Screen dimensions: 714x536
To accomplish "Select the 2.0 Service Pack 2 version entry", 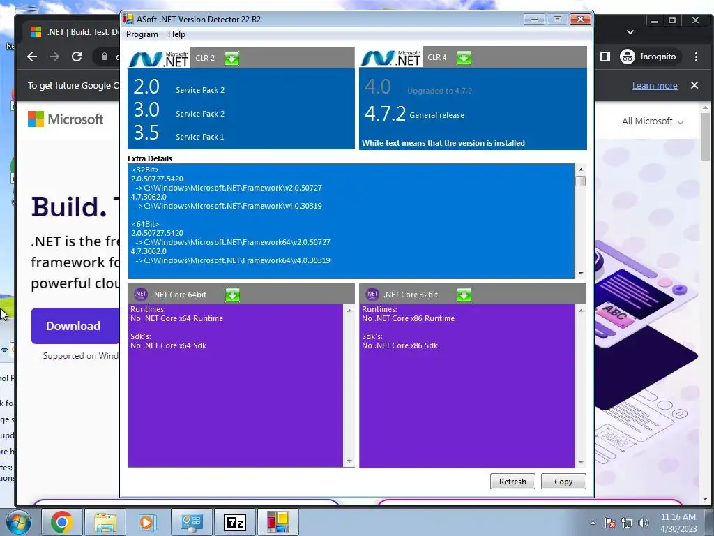I will 179,87.
